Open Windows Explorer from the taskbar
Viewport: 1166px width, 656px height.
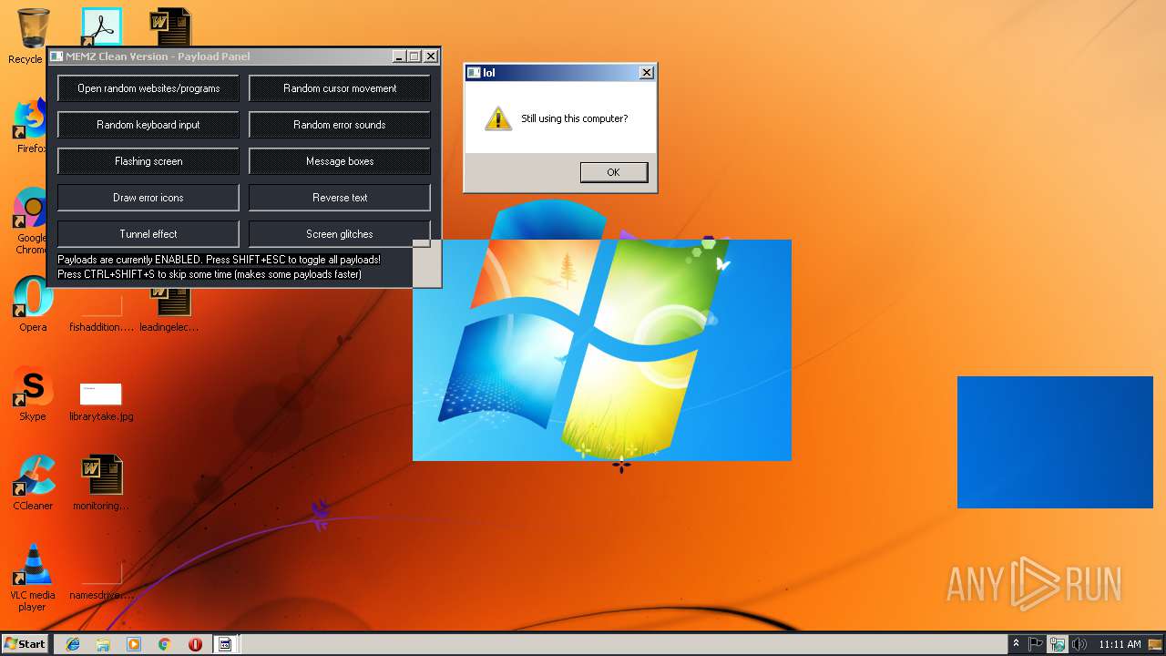point(103,644)
